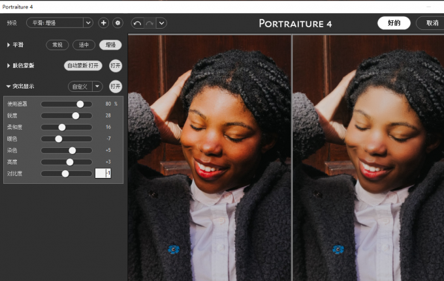444x281 pixels.
Task: Select the 常规 smoothing level
Action: click(x=57, y=45)
